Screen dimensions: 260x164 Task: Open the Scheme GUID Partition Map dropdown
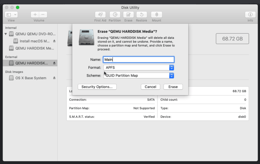point(139,75)
